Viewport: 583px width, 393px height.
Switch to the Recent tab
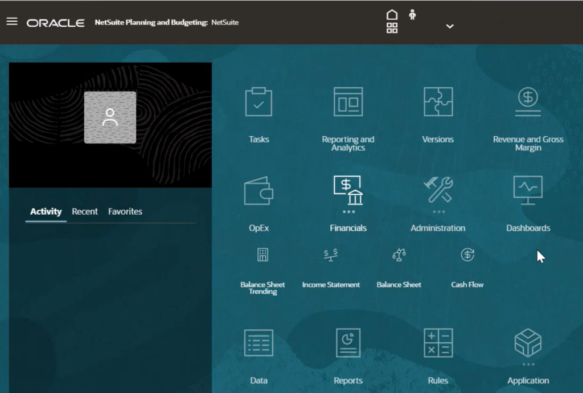click(x=85, y=211)
